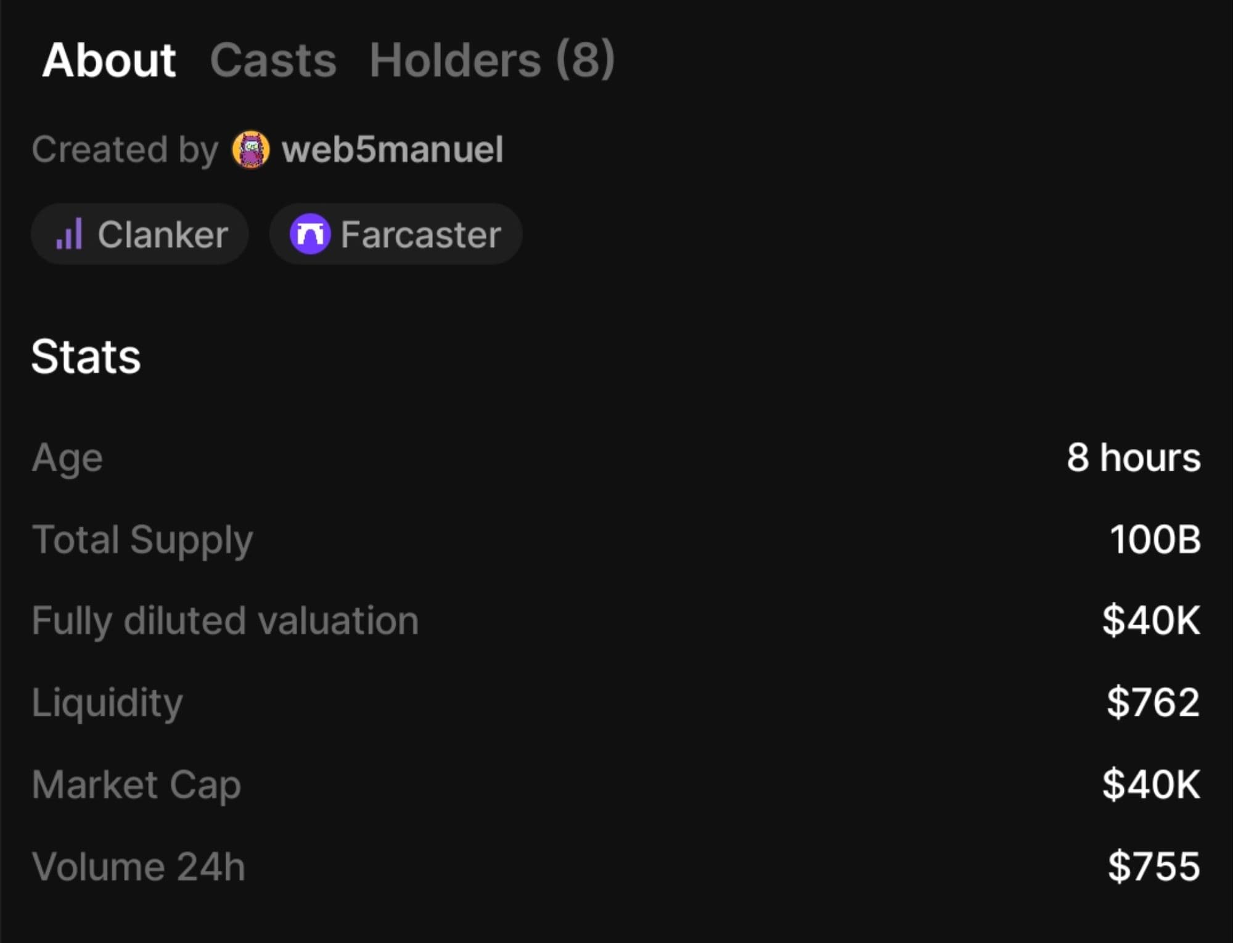Select the 100B total supply value

[x=1155, y=540]
